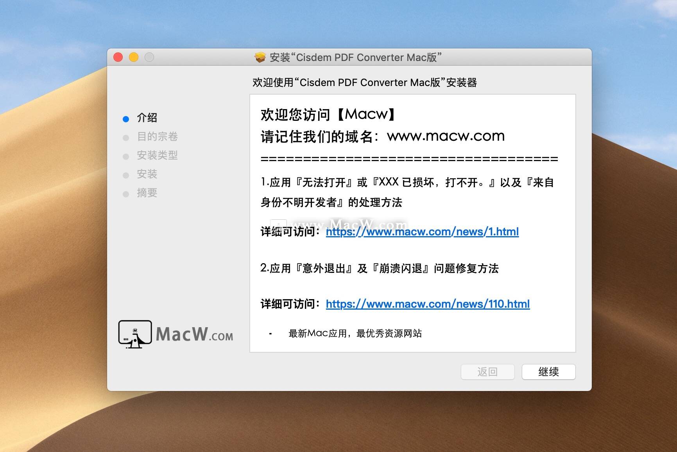Select the 安装类型 step in sidebar
677x452 pixels.
[157, 155]
